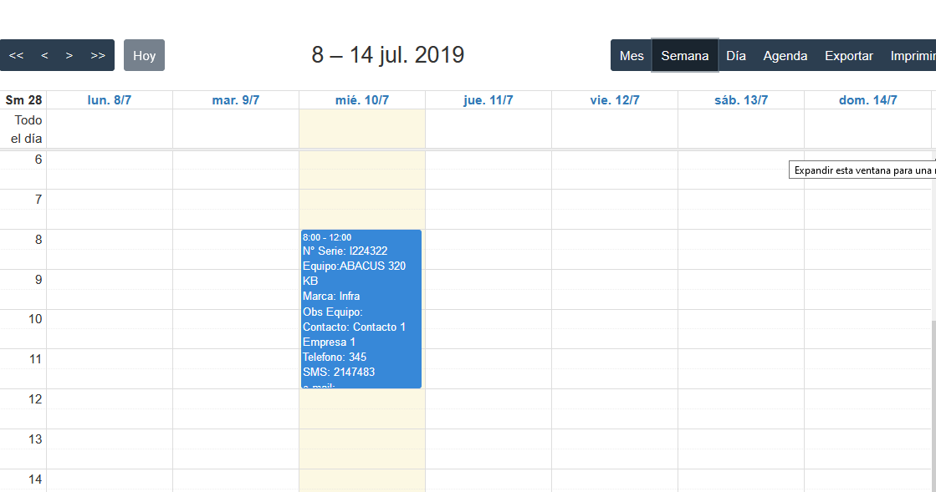Go to previous week using "<" arrow
The height and width of the screenshot is (492, 936).
(x=44, y=55)
